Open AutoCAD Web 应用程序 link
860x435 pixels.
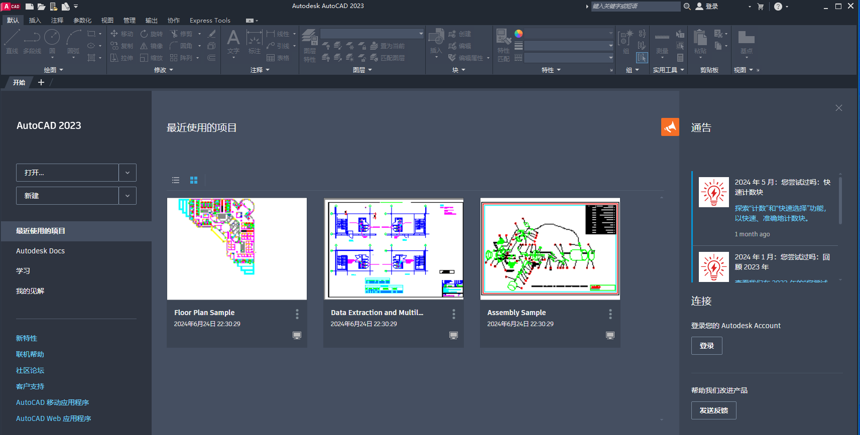[54, 418]
